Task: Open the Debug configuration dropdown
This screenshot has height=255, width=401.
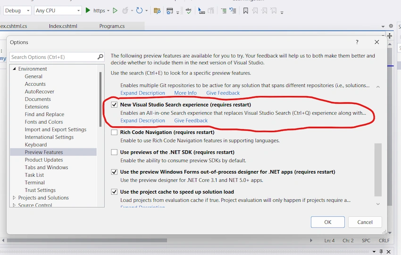Action: coord(17,10)
